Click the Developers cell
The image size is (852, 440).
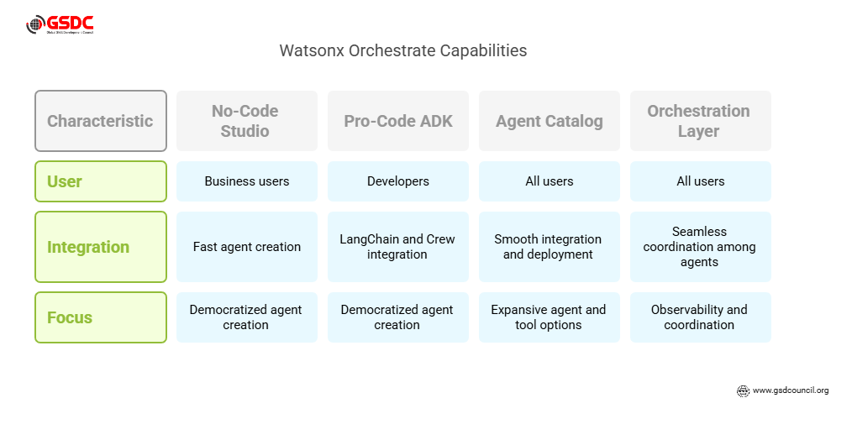point(397,181)
